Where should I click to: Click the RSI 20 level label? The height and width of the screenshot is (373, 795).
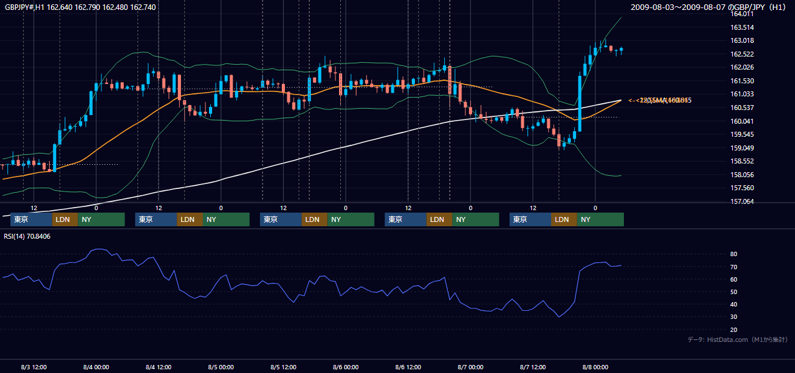[734, 329]
